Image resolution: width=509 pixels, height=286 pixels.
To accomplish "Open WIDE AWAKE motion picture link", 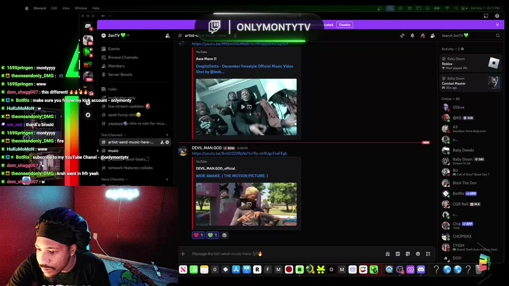I will tap(231, 176).
